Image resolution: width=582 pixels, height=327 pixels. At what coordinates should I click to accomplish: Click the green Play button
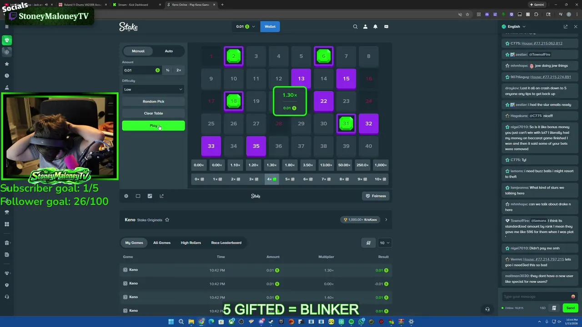coord(153,126)
